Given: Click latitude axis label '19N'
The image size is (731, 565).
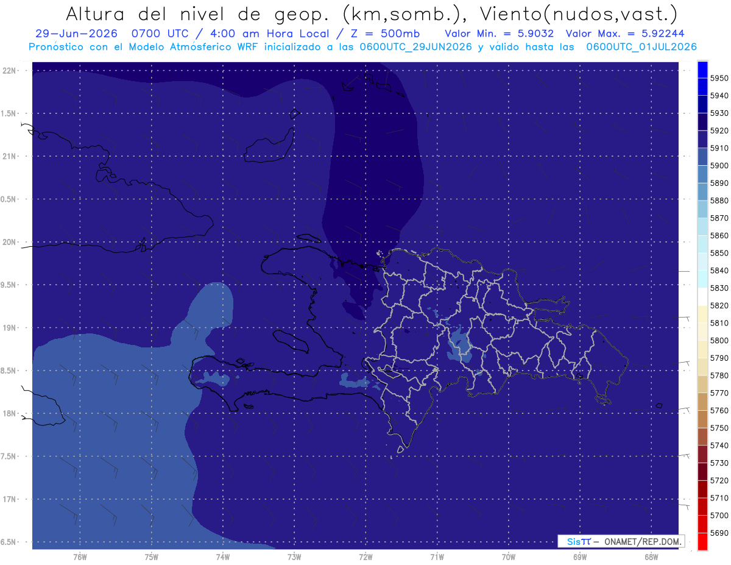Looking at the screenshot, I should tap(9, 327).
